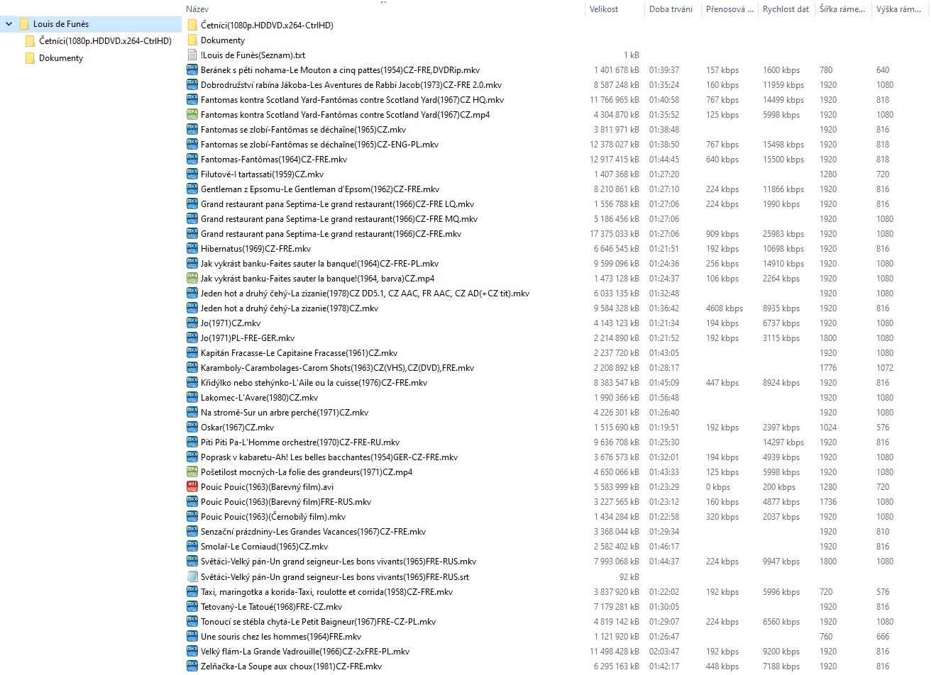
Task: Sort by Doba trvání column header
Action: 671,9
